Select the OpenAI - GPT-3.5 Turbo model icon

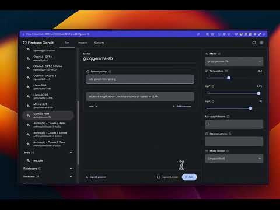pos(29,68)
